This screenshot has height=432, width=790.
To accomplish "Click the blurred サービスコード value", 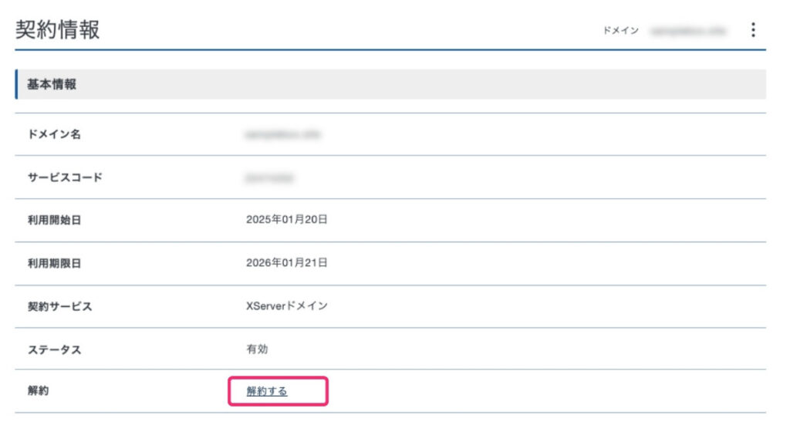I will pyautogui.click(x=270, y=177).
